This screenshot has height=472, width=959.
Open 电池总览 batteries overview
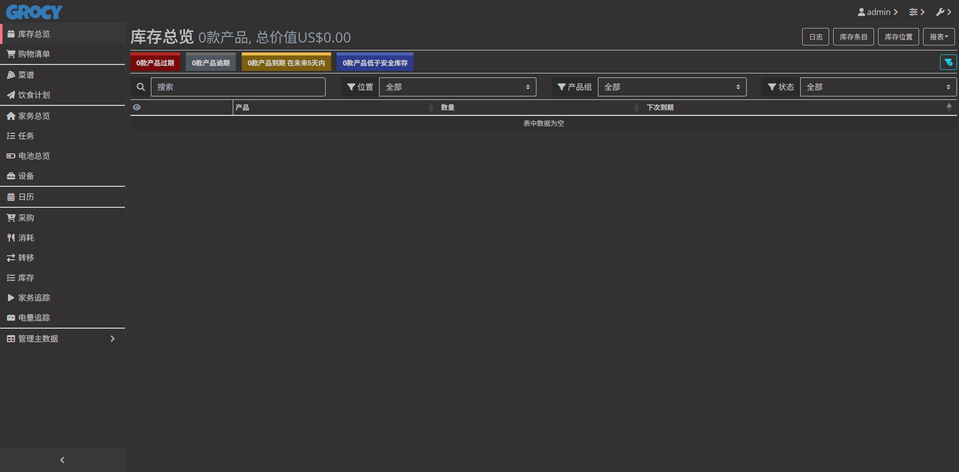62,156
